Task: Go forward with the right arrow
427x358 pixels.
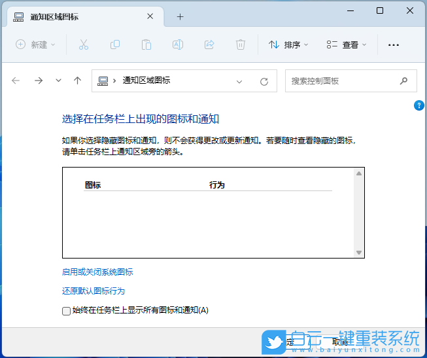Action: (x=39, y=81)
